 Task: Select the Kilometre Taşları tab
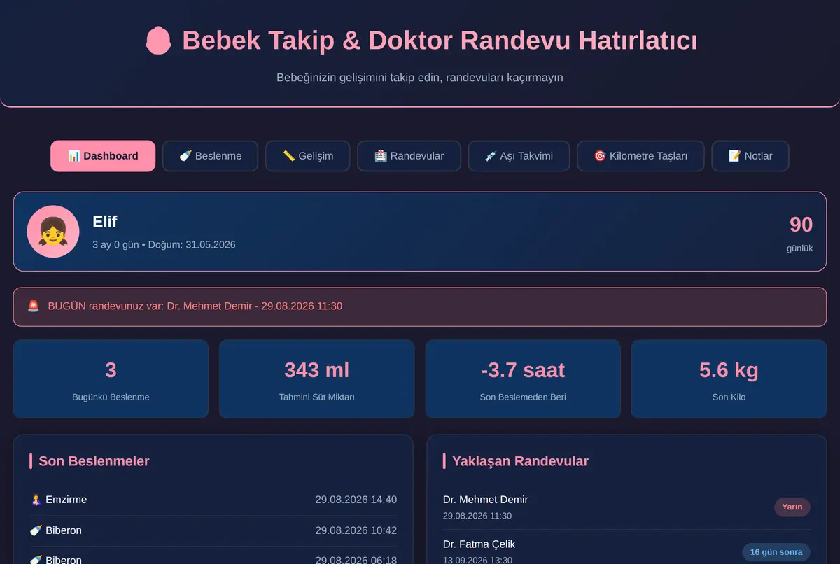640,156
